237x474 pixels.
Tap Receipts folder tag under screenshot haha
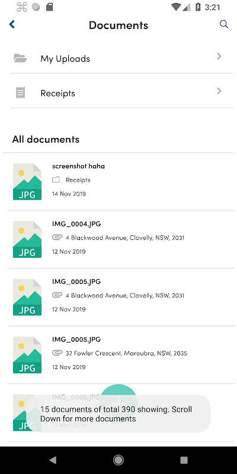pos(78,180)
